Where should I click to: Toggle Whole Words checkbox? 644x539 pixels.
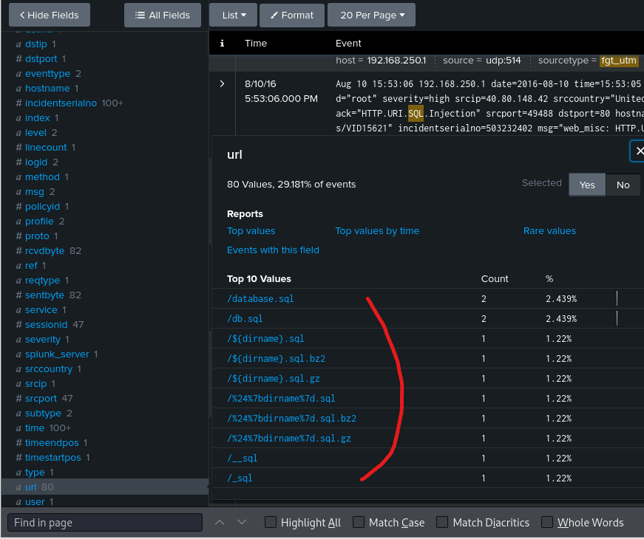click(x=546, y=522)
